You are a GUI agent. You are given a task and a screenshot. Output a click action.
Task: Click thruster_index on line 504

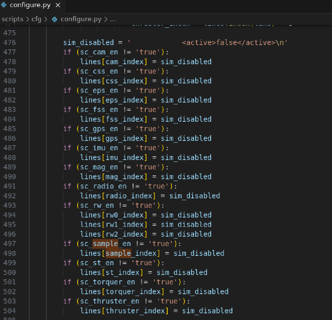[135, 311]
